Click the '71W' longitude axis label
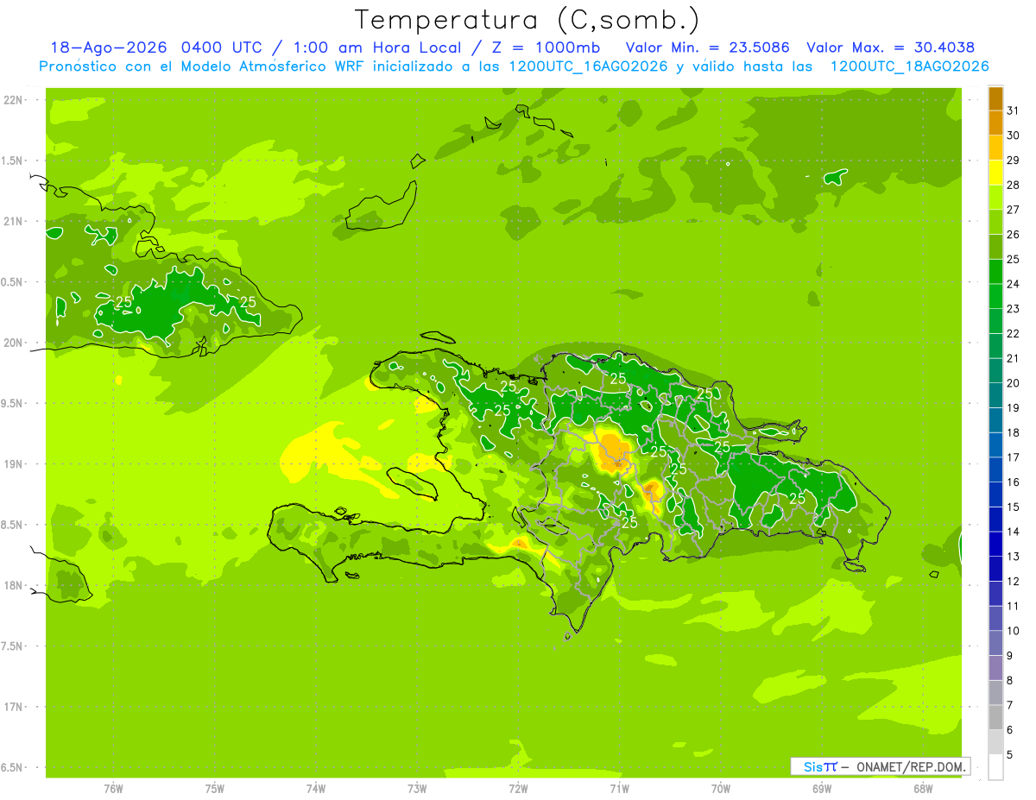 (x=619, y=788)
